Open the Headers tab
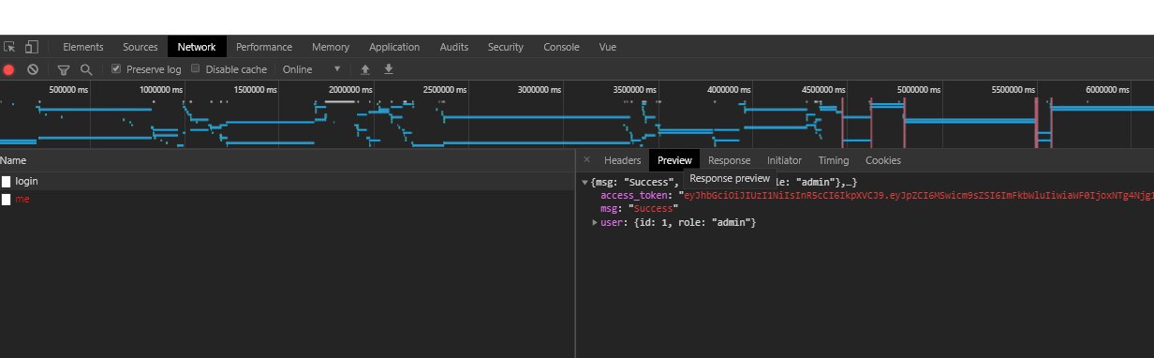 click(x=622, y=160)
